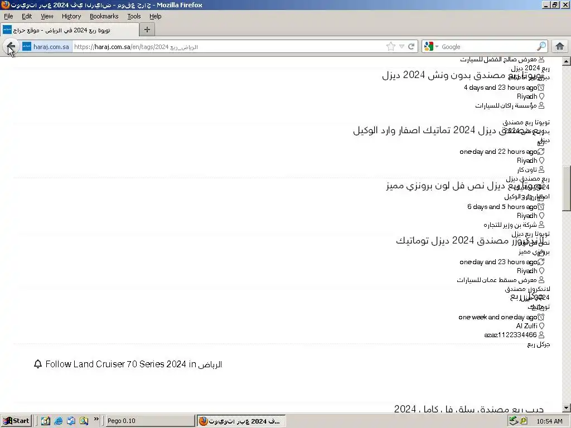
Task: Click the 10:54 AM taskbar clock
Action: click(549, 421)
